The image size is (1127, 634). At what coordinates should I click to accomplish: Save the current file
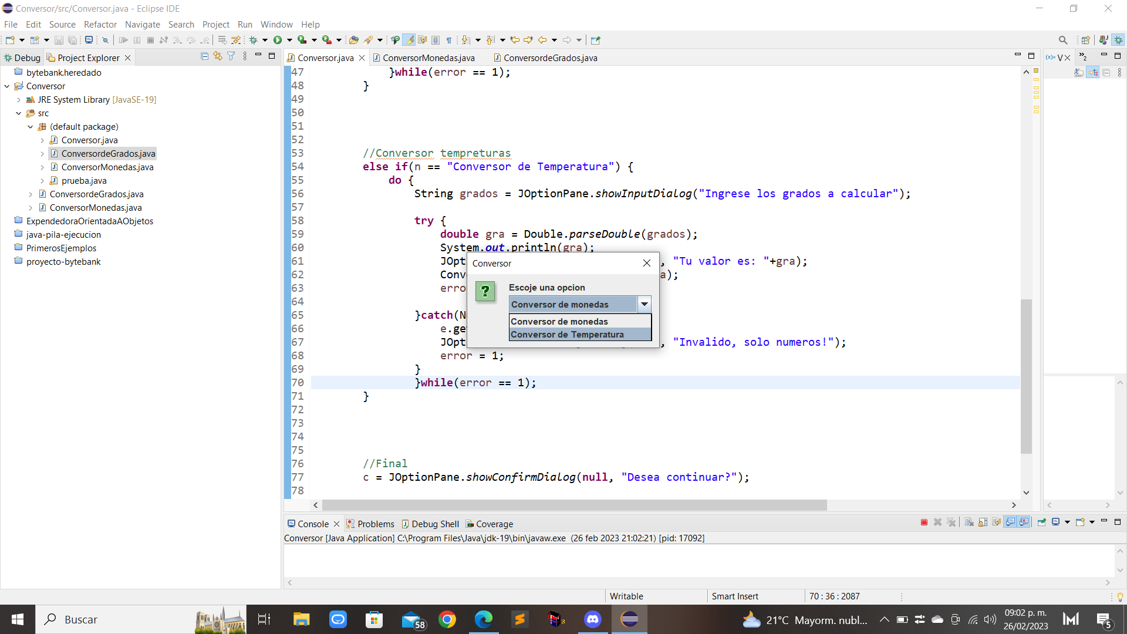click(59, 39)
